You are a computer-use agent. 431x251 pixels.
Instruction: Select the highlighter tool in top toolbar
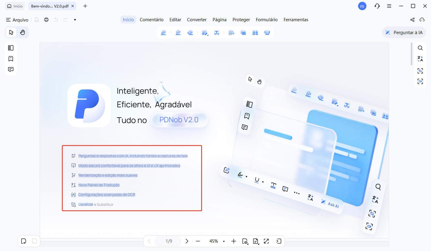[163, 33]
